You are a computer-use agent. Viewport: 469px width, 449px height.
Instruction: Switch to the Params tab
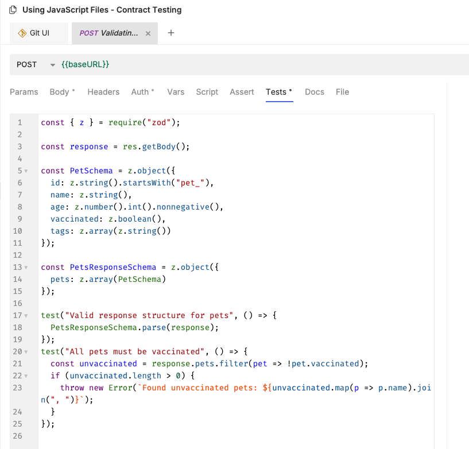(24, 92)
